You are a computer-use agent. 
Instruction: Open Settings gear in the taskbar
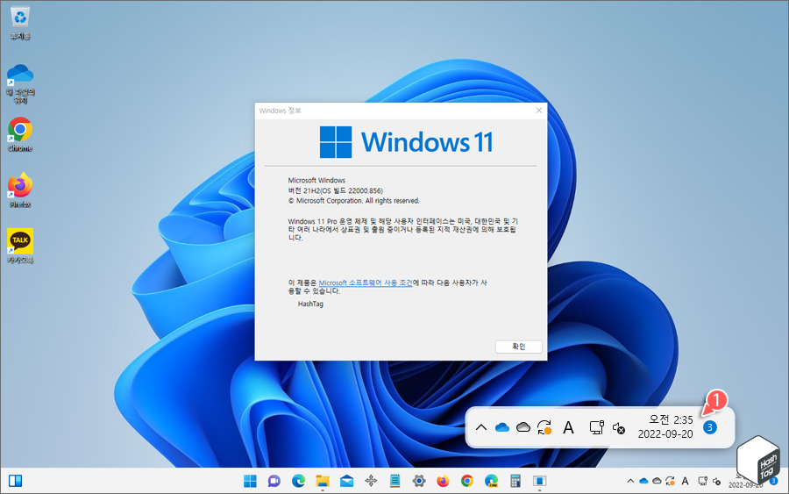(x=419, y=481)
